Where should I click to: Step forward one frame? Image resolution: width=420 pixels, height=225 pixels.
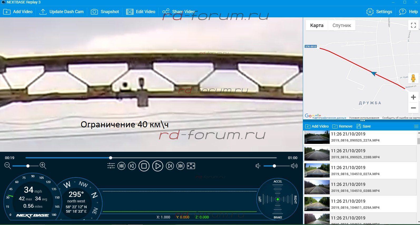coord(170,166)
